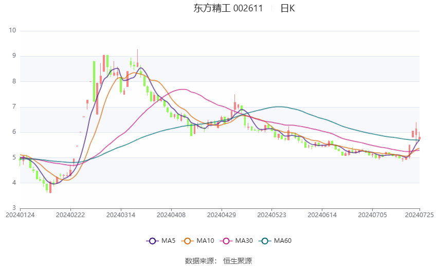The image size is (437, 266).
Task: Click the y-axis value 9
Action: tap(14, 56)
